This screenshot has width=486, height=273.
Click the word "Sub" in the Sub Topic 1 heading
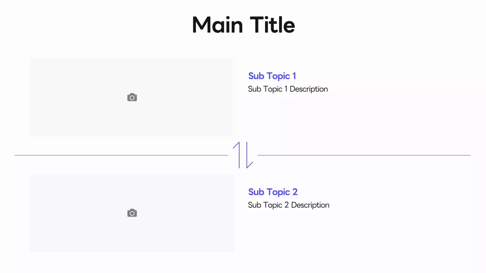[x=256, y=76]
